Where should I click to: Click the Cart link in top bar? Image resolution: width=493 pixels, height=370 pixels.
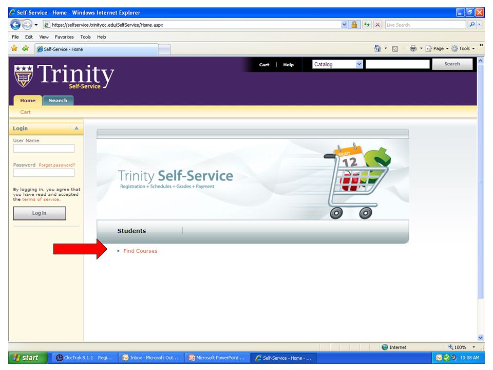point(264,65)
